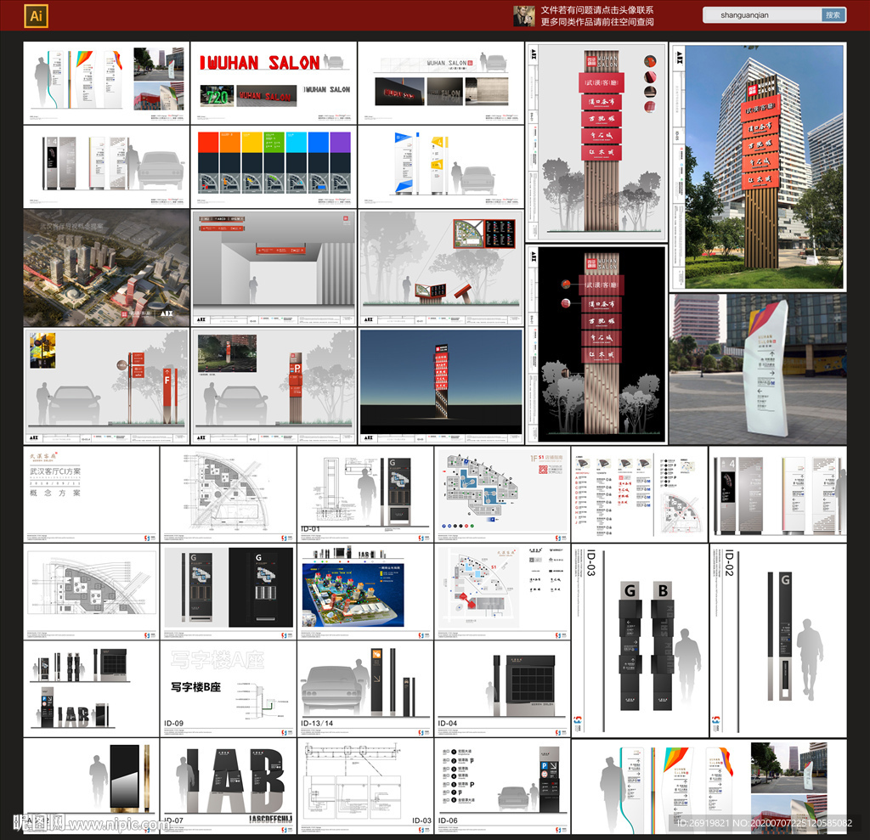Click the 文件若有问题请点击头像联系 text
This screenshot has width=870, height=840.
point(597,10)
